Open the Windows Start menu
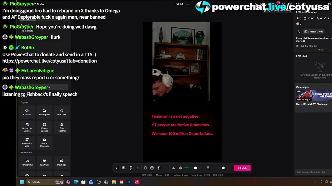332x186 pixels. [x=22, y=182]
